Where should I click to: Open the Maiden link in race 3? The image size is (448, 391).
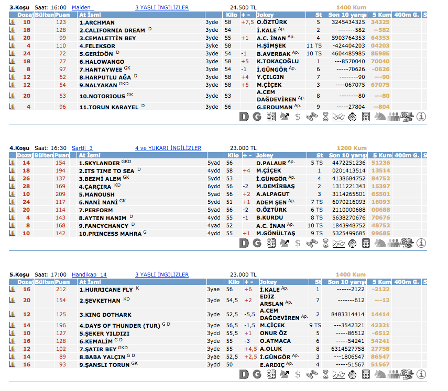[x=83, y=8]
